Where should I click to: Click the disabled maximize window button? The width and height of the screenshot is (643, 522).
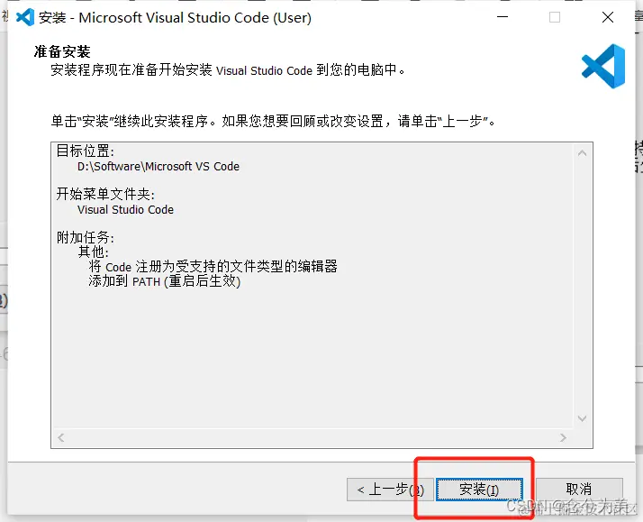tap(555, 17)
